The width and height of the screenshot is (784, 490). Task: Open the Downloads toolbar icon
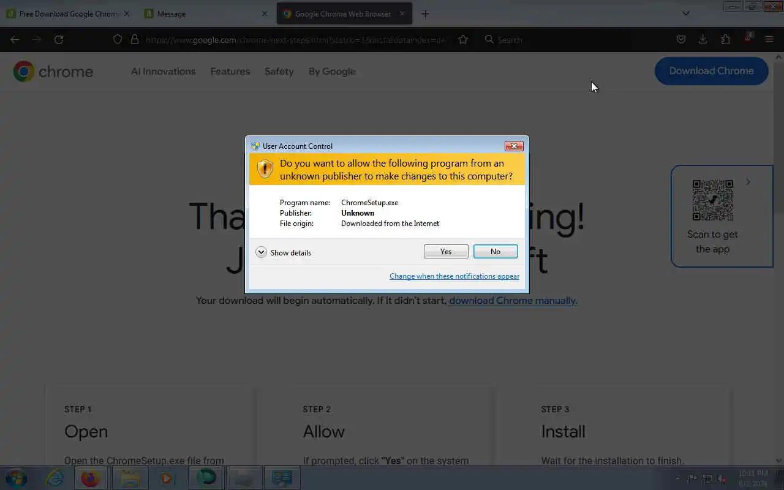coord(703,39)
